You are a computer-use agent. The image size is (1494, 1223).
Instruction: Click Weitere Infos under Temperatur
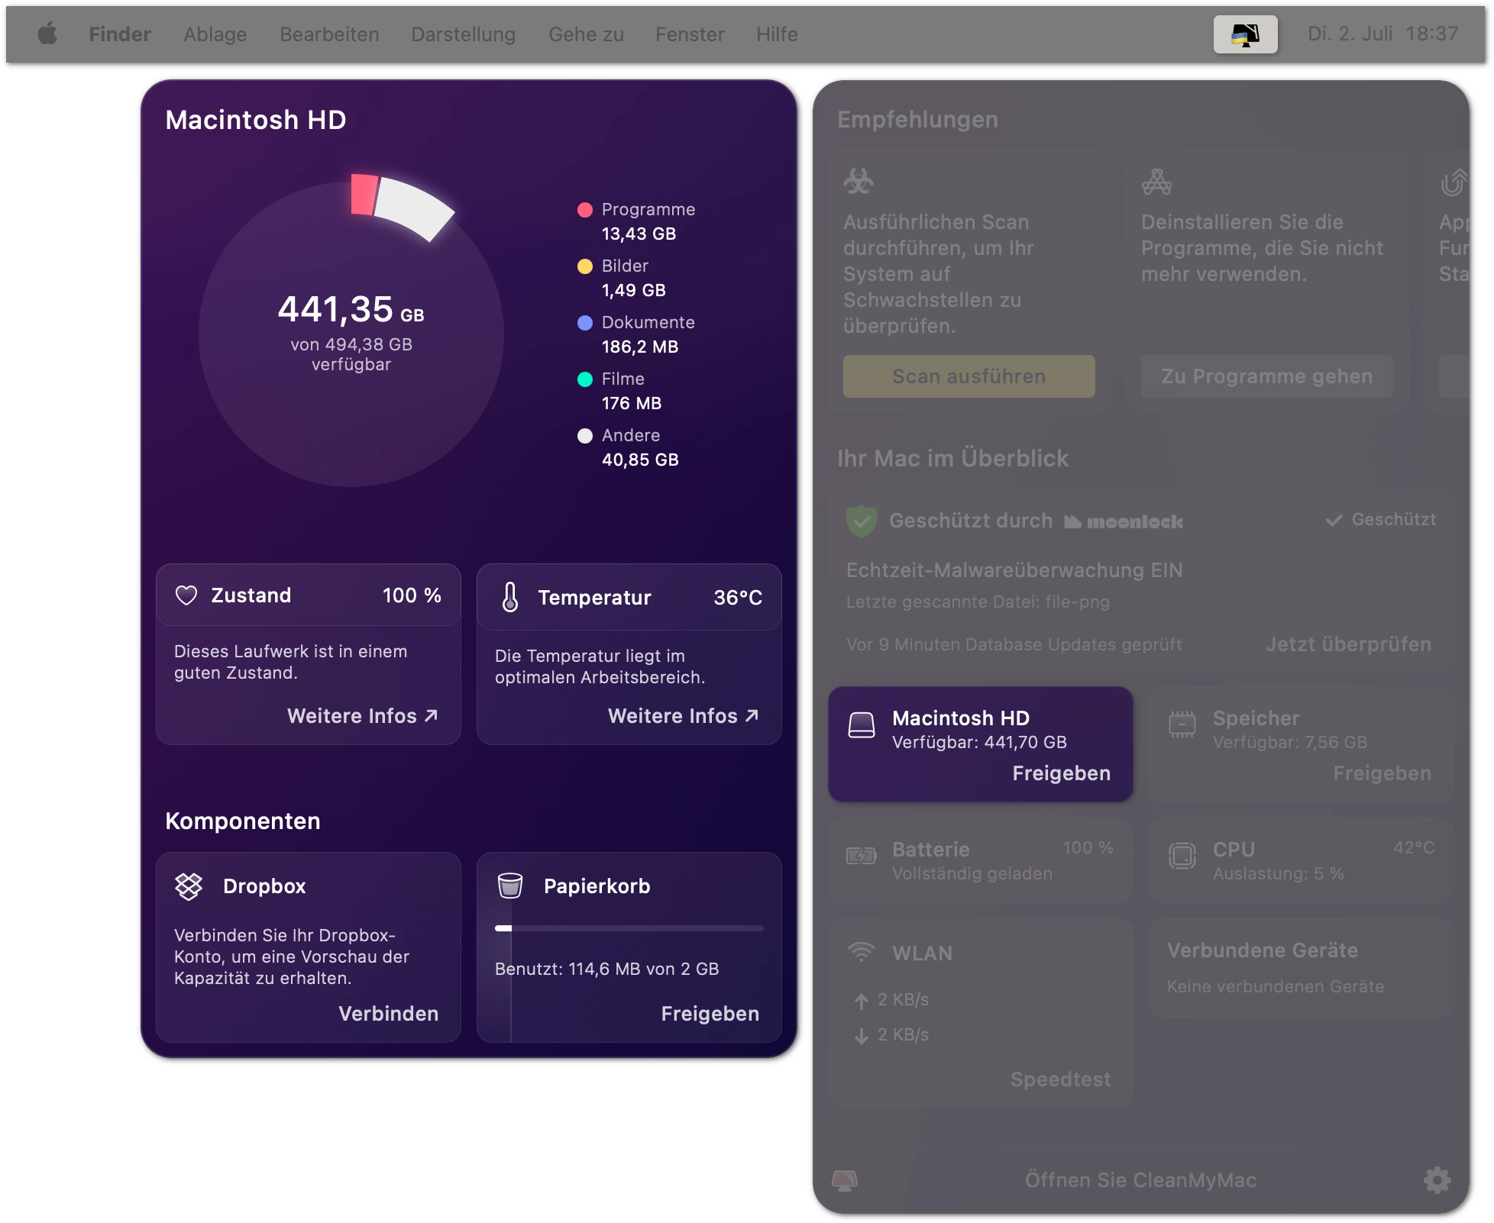point(684,716)
